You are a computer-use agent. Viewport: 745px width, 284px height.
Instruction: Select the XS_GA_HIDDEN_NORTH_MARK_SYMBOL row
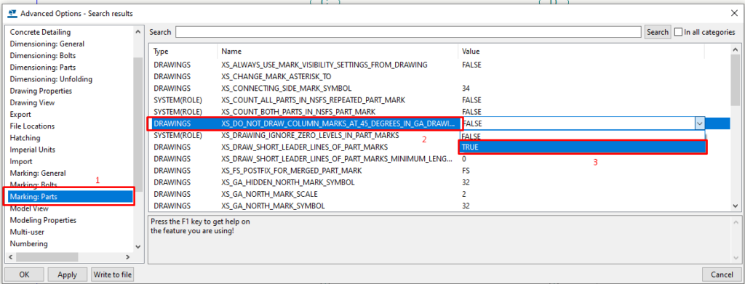tap(440, 182)
